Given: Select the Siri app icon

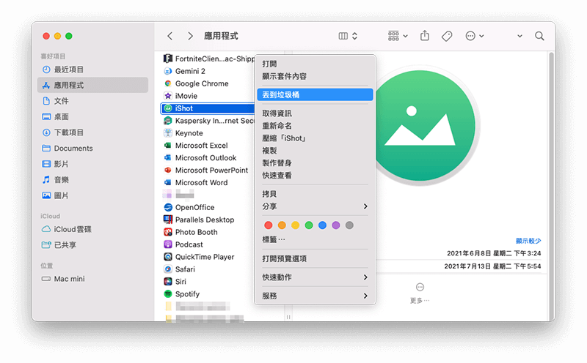Looking at the screenshot, I should [x=168, y=281].
